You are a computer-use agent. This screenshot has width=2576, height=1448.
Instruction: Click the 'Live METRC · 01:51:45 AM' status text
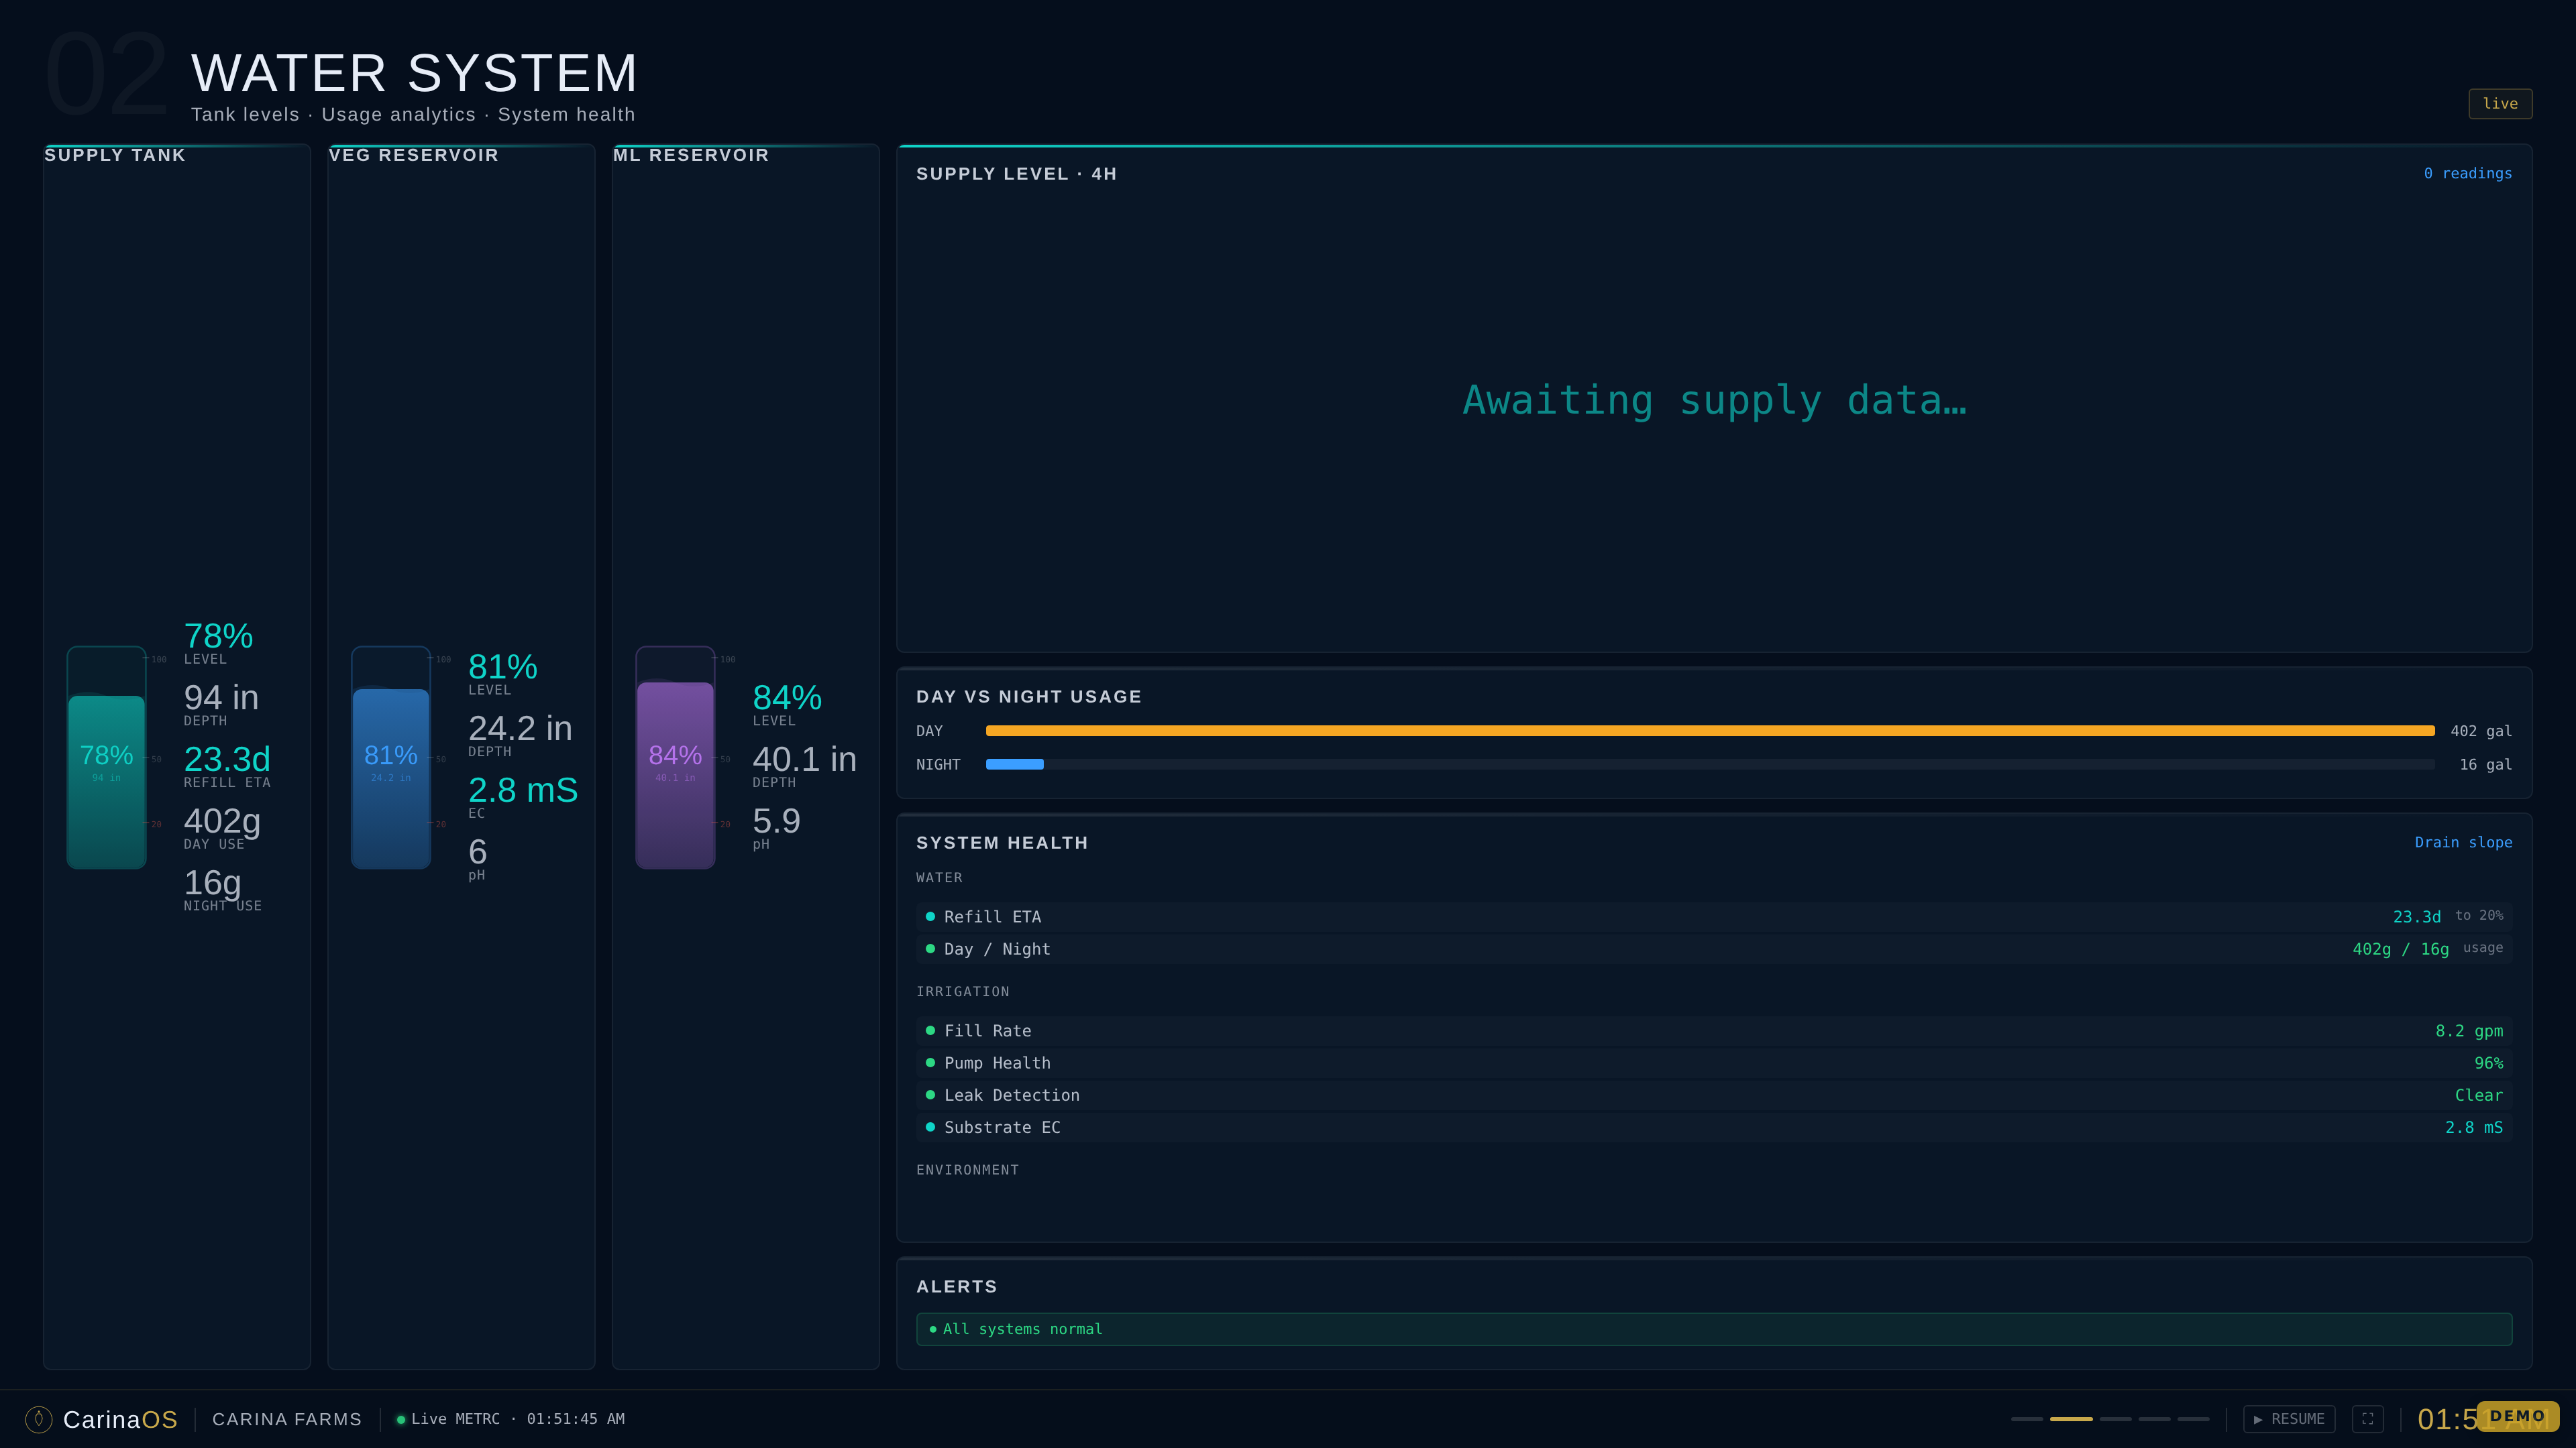coord(517,1419)
